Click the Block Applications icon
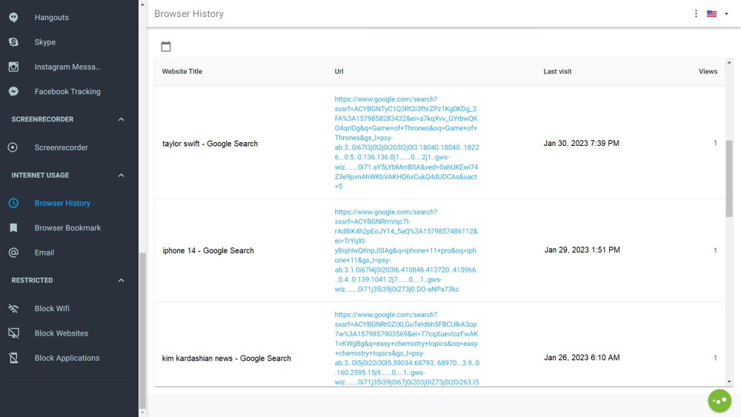741x417 pixels. (x=13, y=358)
